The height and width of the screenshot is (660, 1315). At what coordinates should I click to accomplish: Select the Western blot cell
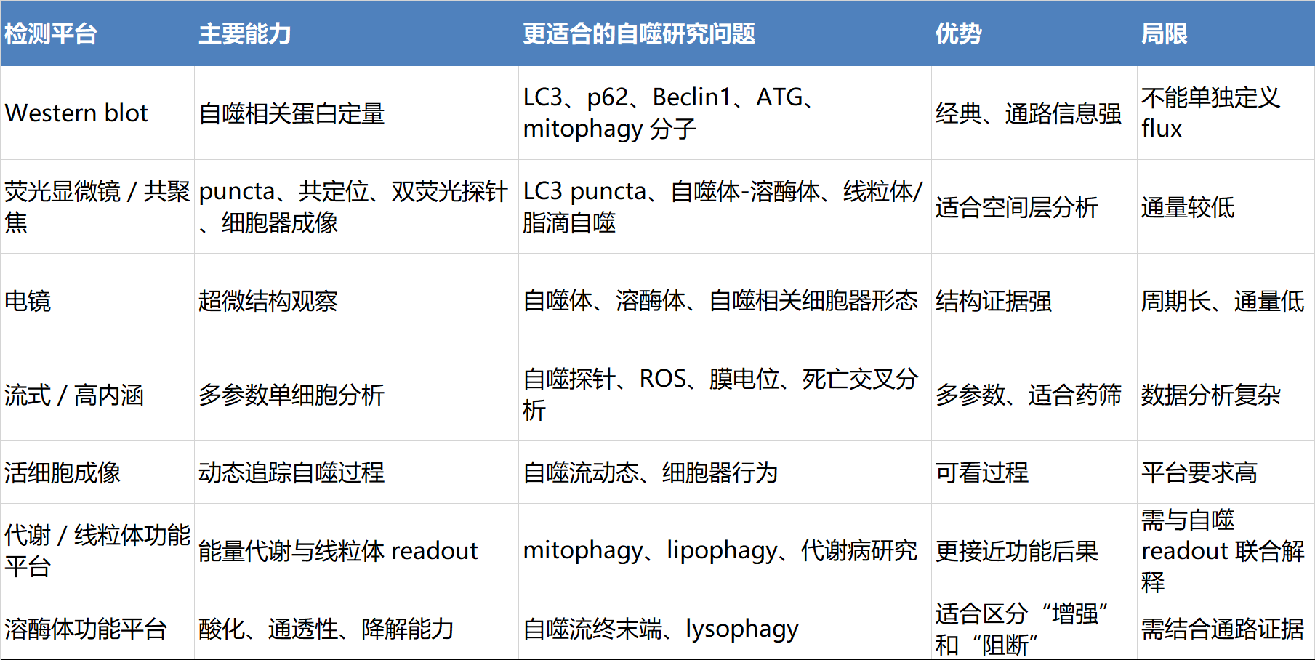coord(76,113)
